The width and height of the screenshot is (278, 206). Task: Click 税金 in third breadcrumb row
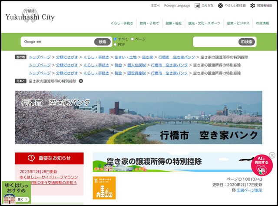point(118,73)
